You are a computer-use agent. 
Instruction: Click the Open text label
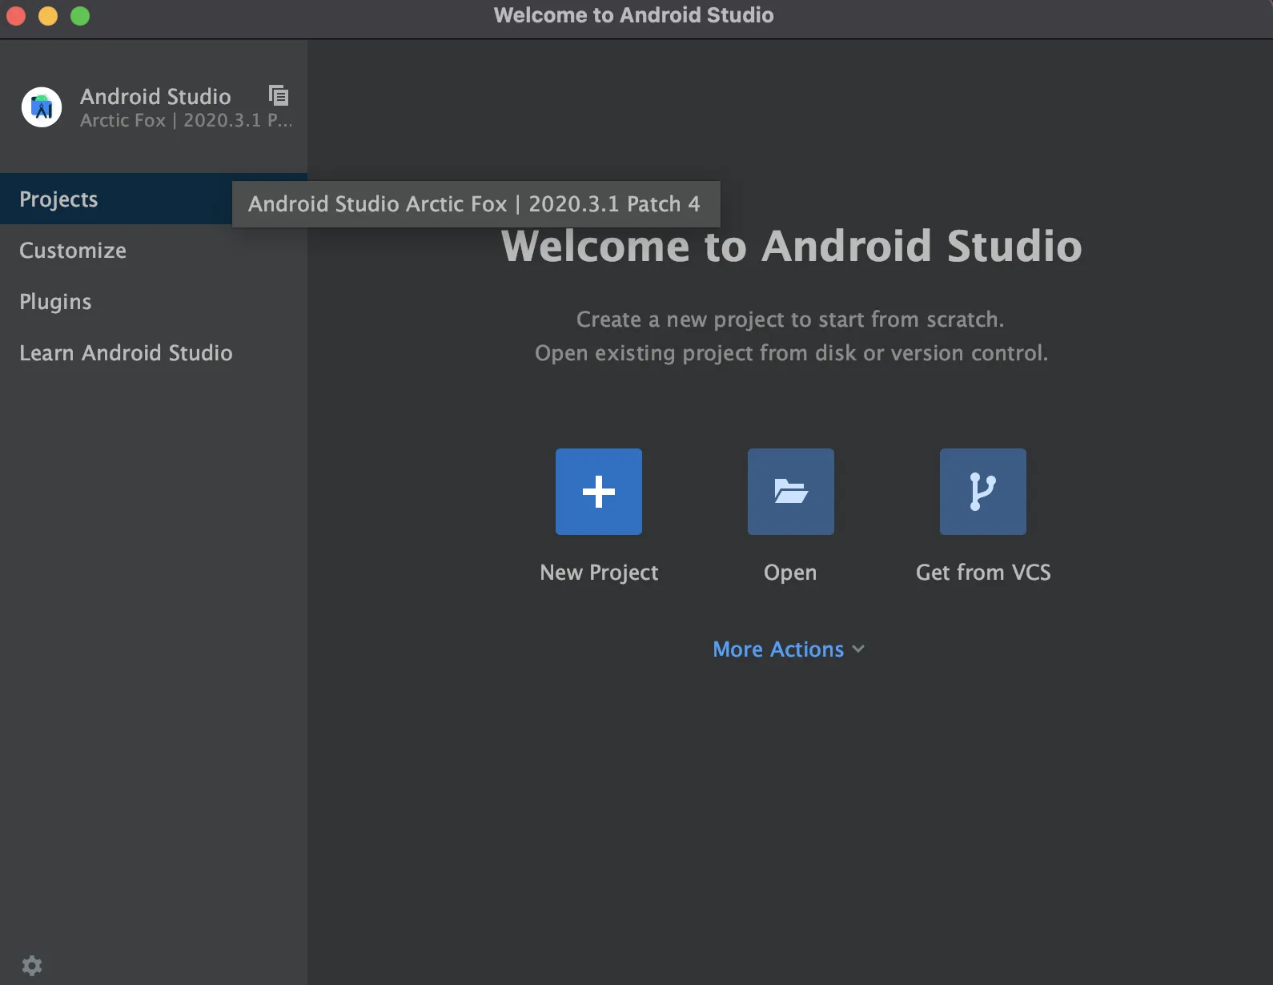point(790,573)
